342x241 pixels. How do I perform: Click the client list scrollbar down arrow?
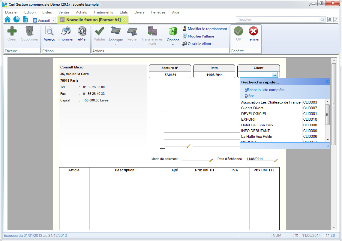pyautogui.click(x=327, y=140)
